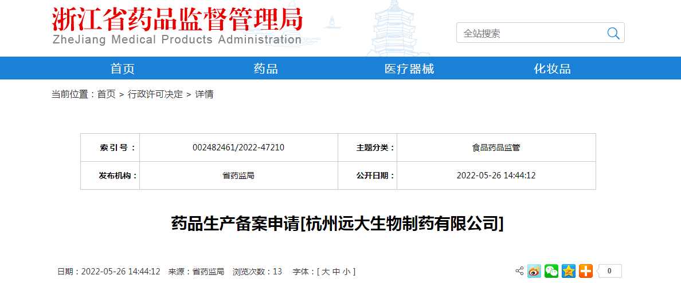
Task: Open more share options plus icon
Action: pos(586,272)
